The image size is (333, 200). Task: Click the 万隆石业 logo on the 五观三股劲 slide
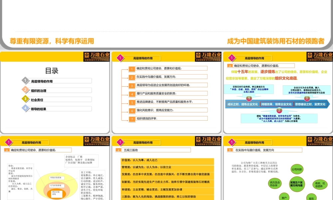pos(208,141)
